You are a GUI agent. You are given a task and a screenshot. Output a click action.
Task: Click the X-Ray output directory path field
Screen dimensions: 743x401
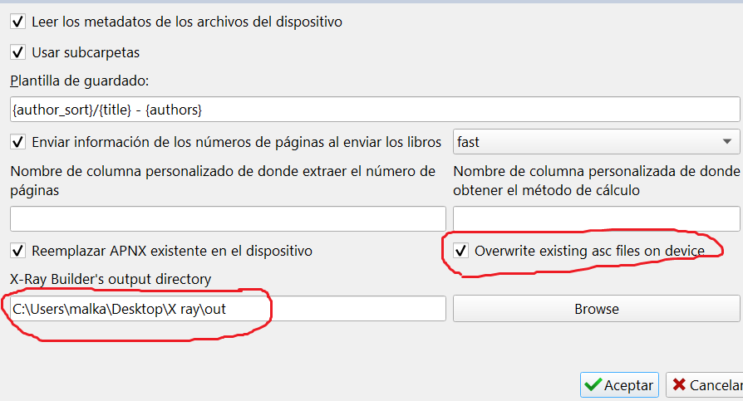tap(228, 309)
